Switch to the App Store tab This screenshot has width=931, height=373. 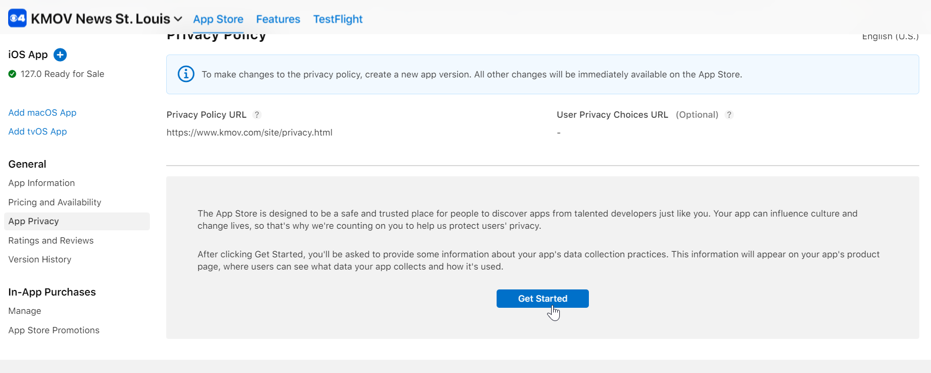pos(218,19)
